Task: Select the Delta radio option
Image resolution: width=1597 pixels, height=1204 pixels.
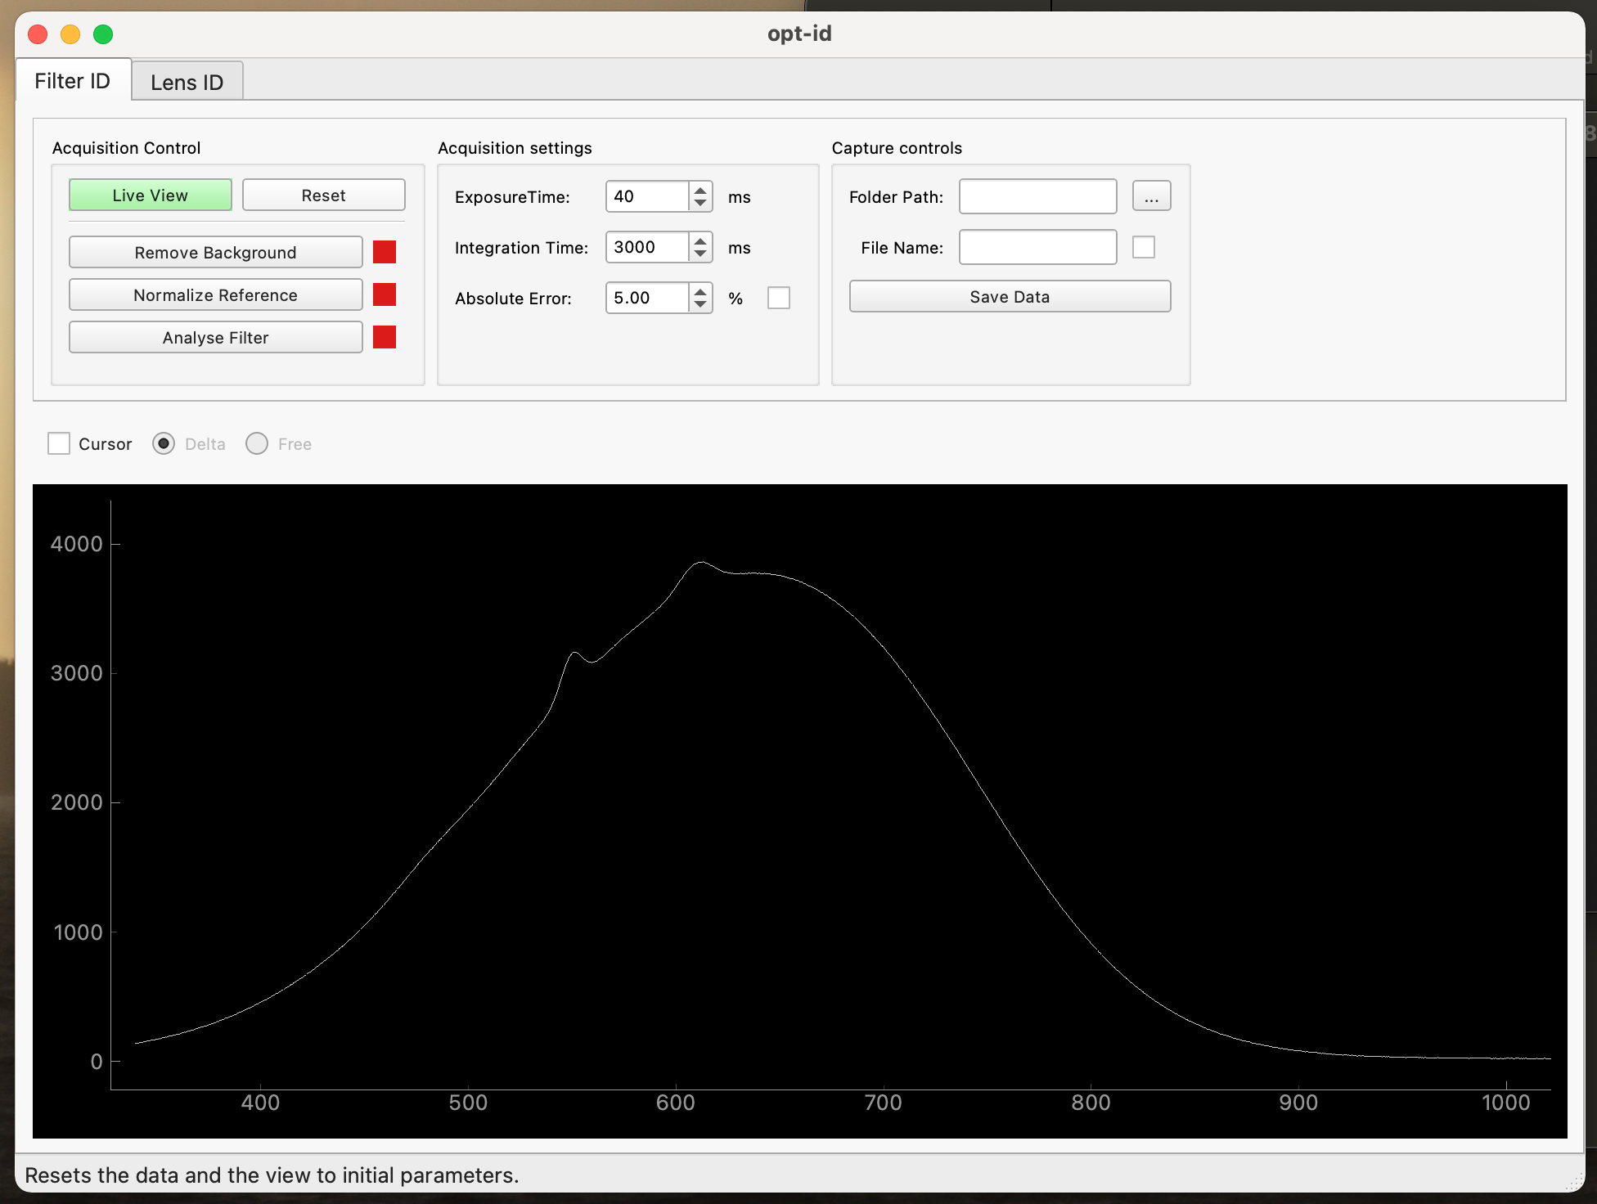Action: [x=164, y=443]
